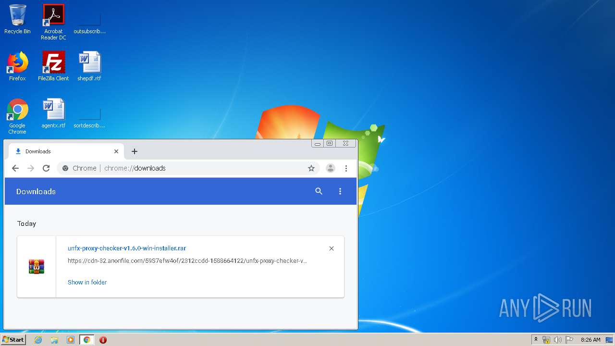Screen dimensions: 615x346
Task: Maximize the Chrome window
Action: pos(330,143)
